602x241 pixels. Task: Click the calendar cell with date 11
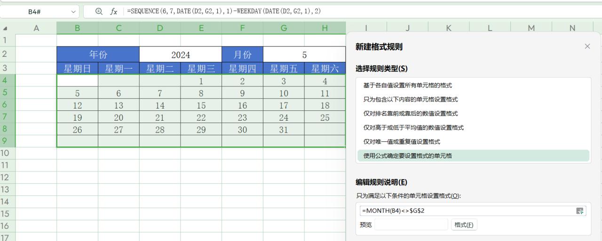click(x=325, y=93)
